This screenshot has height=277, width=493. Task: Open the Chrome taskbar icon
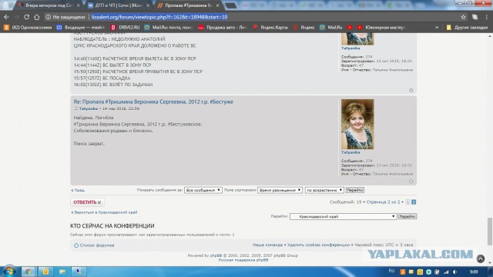click(29, 272)
